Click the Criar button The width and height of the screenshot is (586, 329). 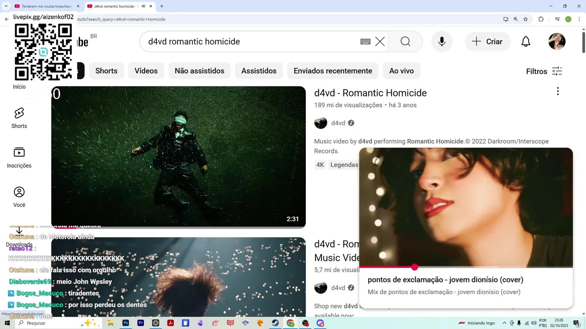pyautogui.click(x=488, y=42)
